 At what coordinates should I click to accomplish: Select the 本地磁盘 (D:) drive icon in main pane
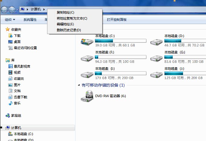pyautogui.click(x=156, y=42)
